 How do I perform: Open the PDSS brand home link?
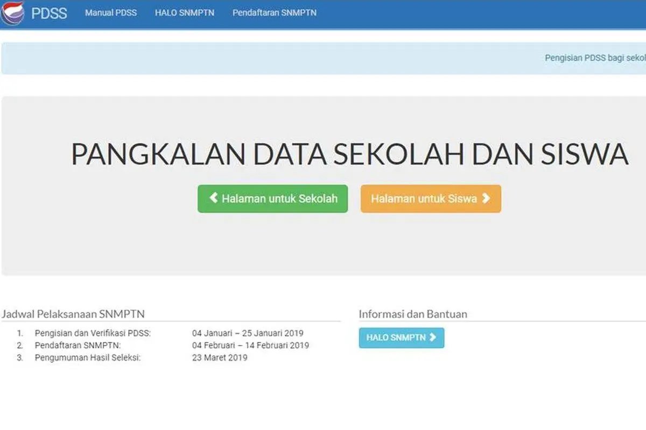[49, 13]
